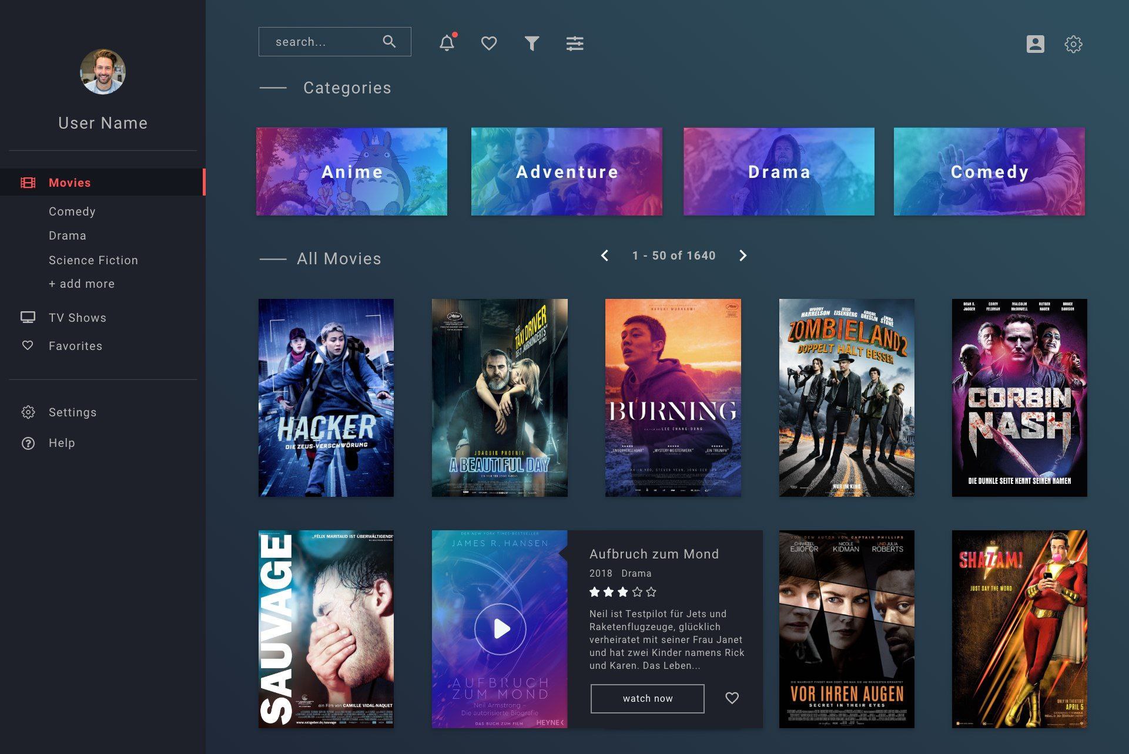Open the notifications bell icon
The width and height of the screenshot is (1129, 754).
[447, 43]
